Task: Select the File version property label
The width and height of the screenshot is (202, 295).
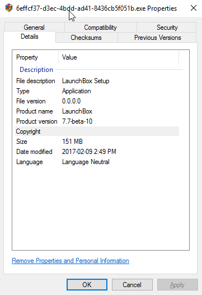Action: (31, 101)
